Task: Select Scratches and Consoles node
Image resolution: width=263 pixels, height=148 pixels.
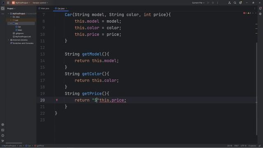Action: pyautogui.click(x=22, y=43)
